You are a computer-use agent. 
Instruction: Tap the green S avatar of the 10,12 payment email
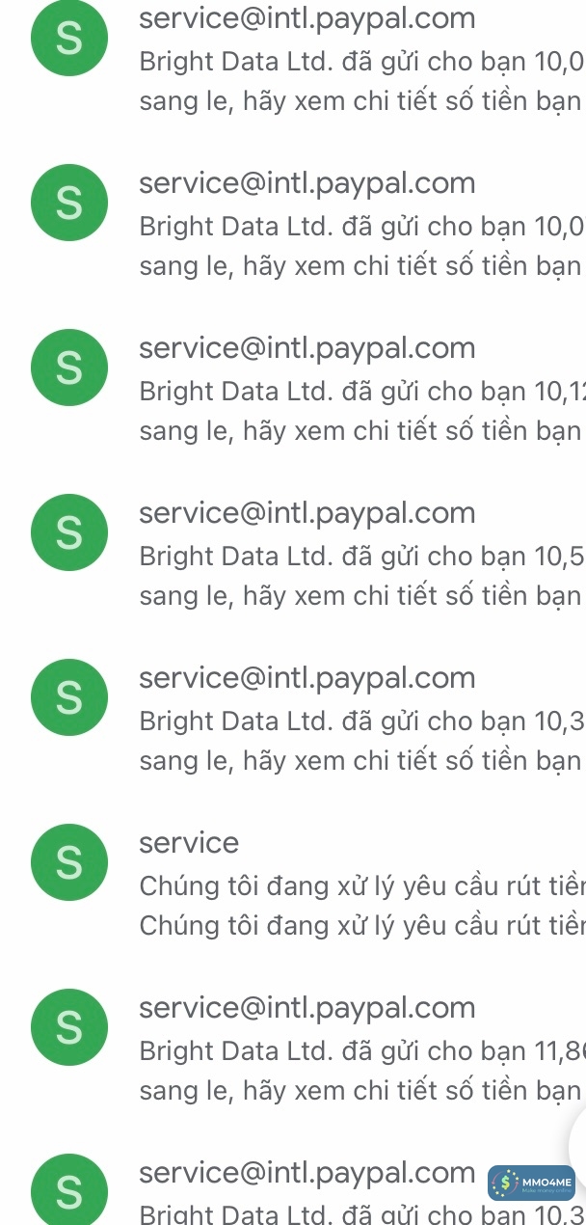[69, 367]
